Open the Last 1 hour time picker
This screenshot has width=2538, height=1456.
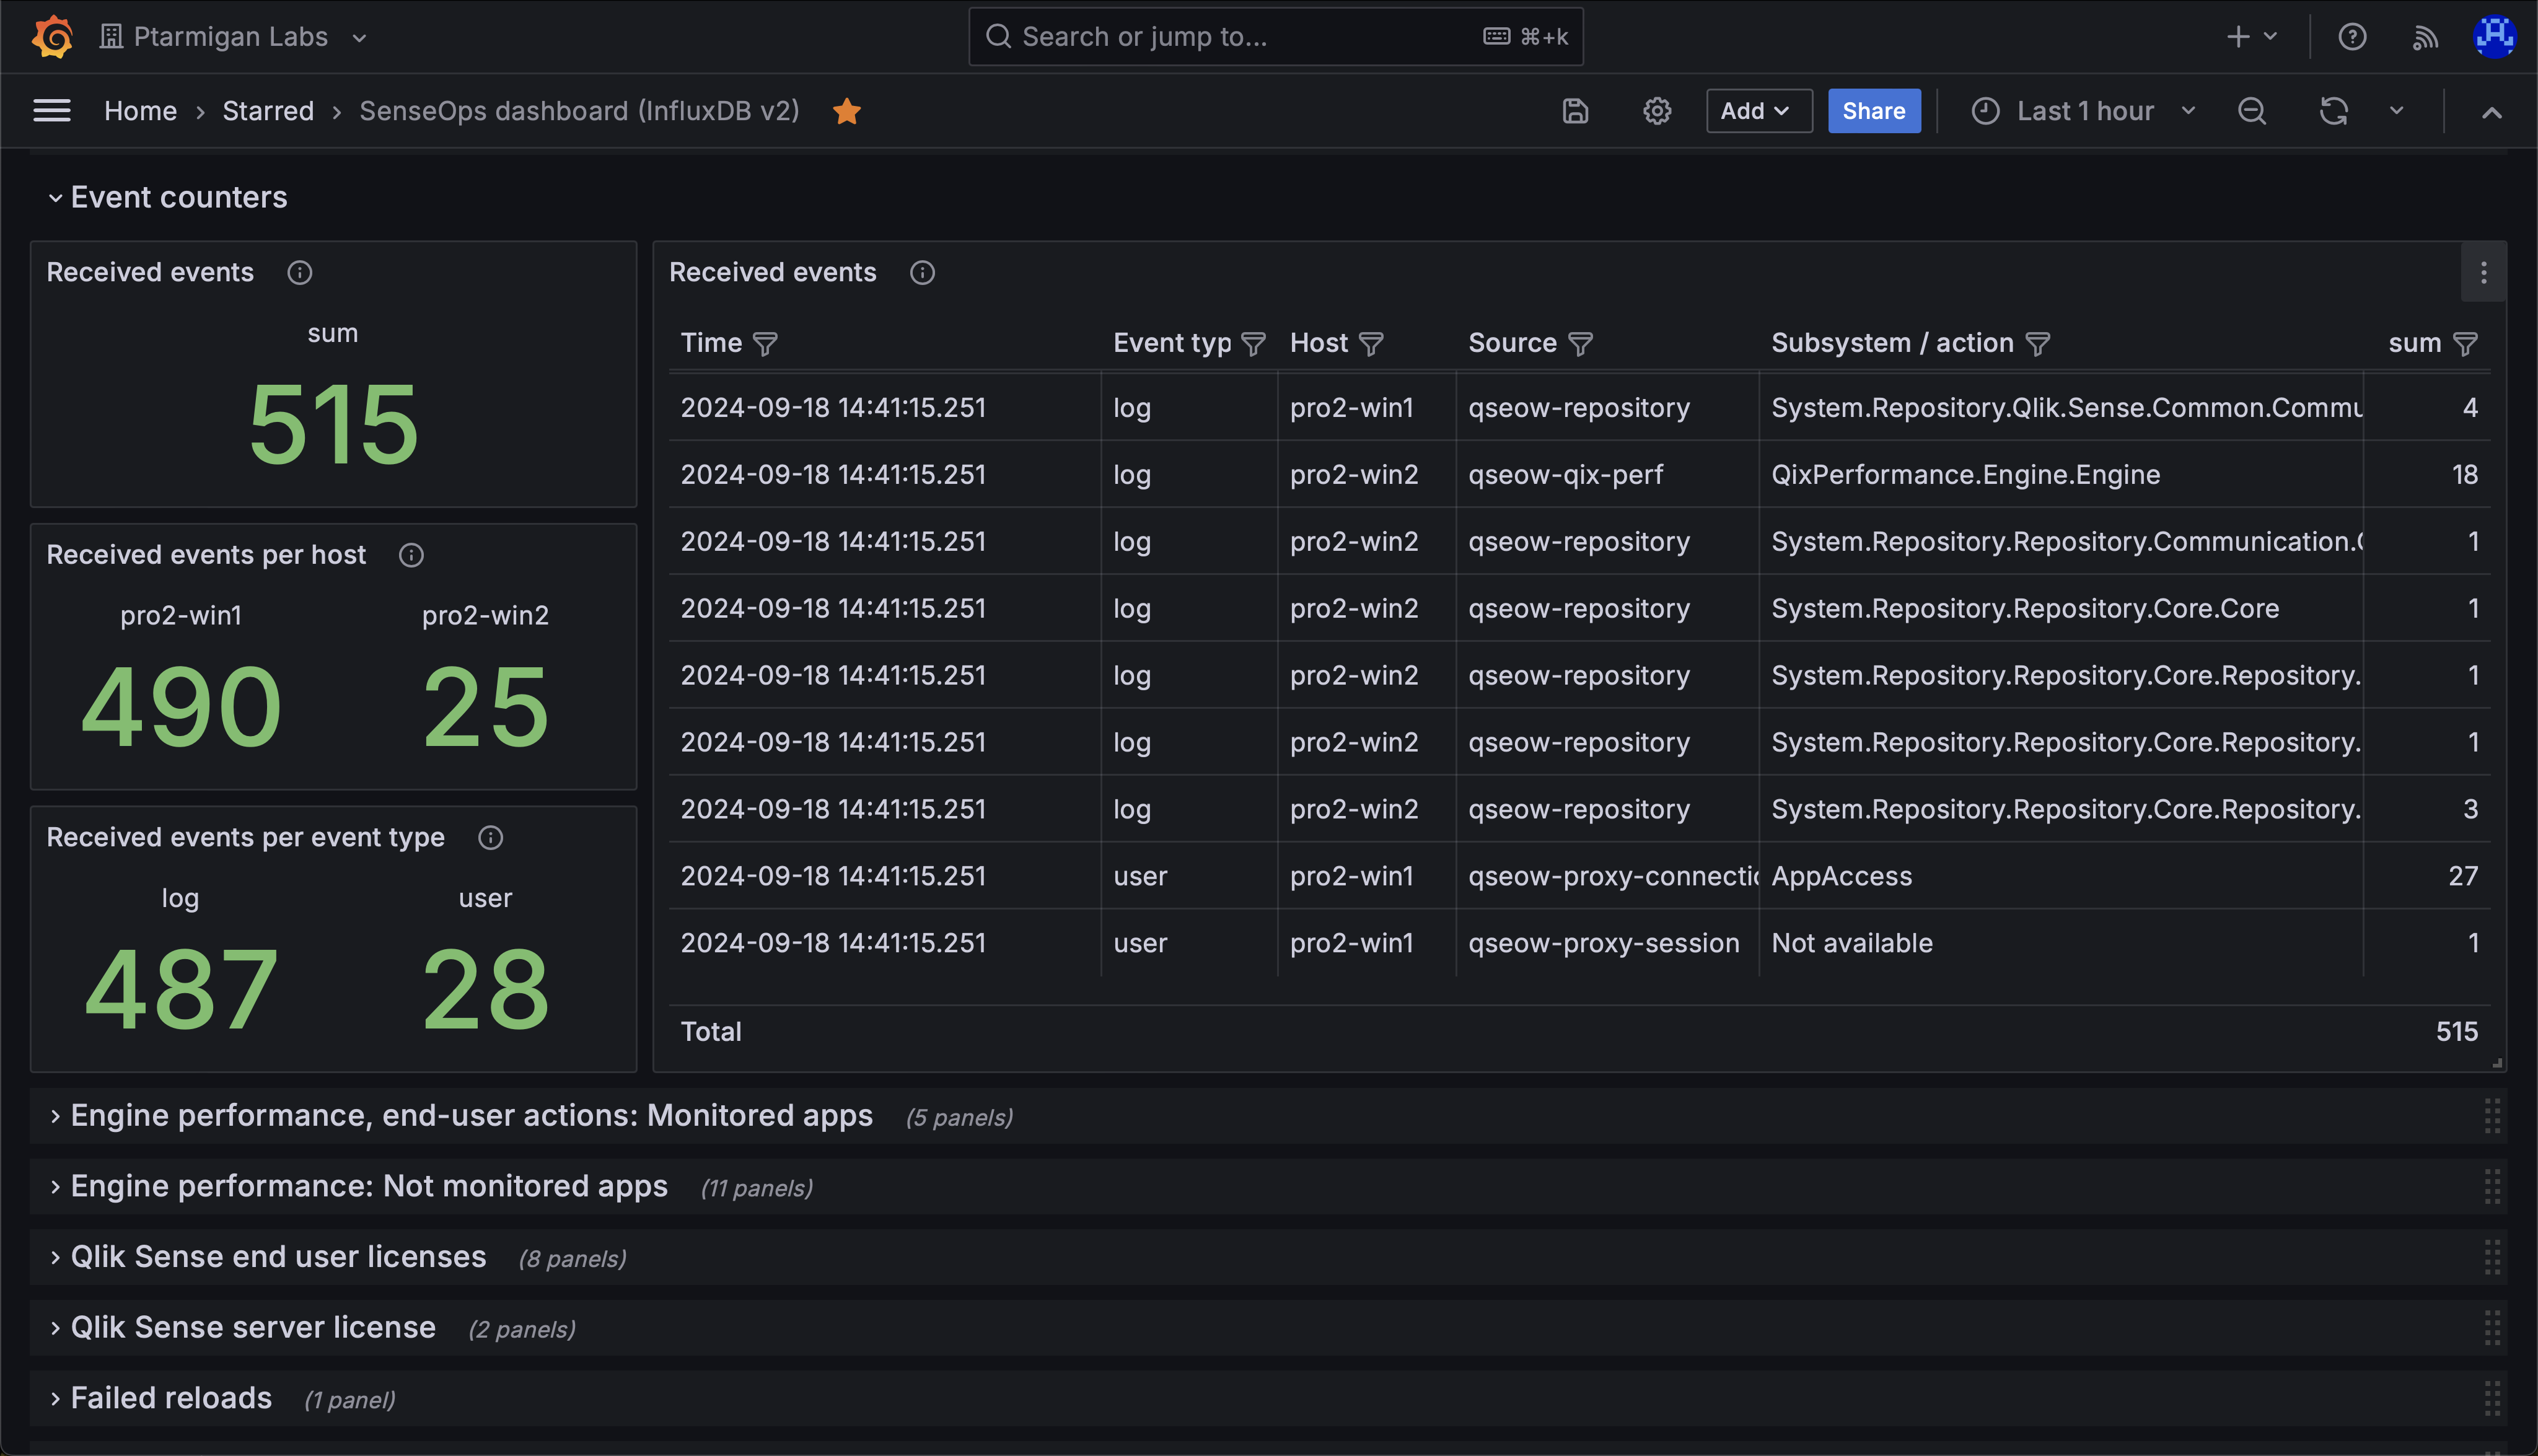(x=2084, y=111)
